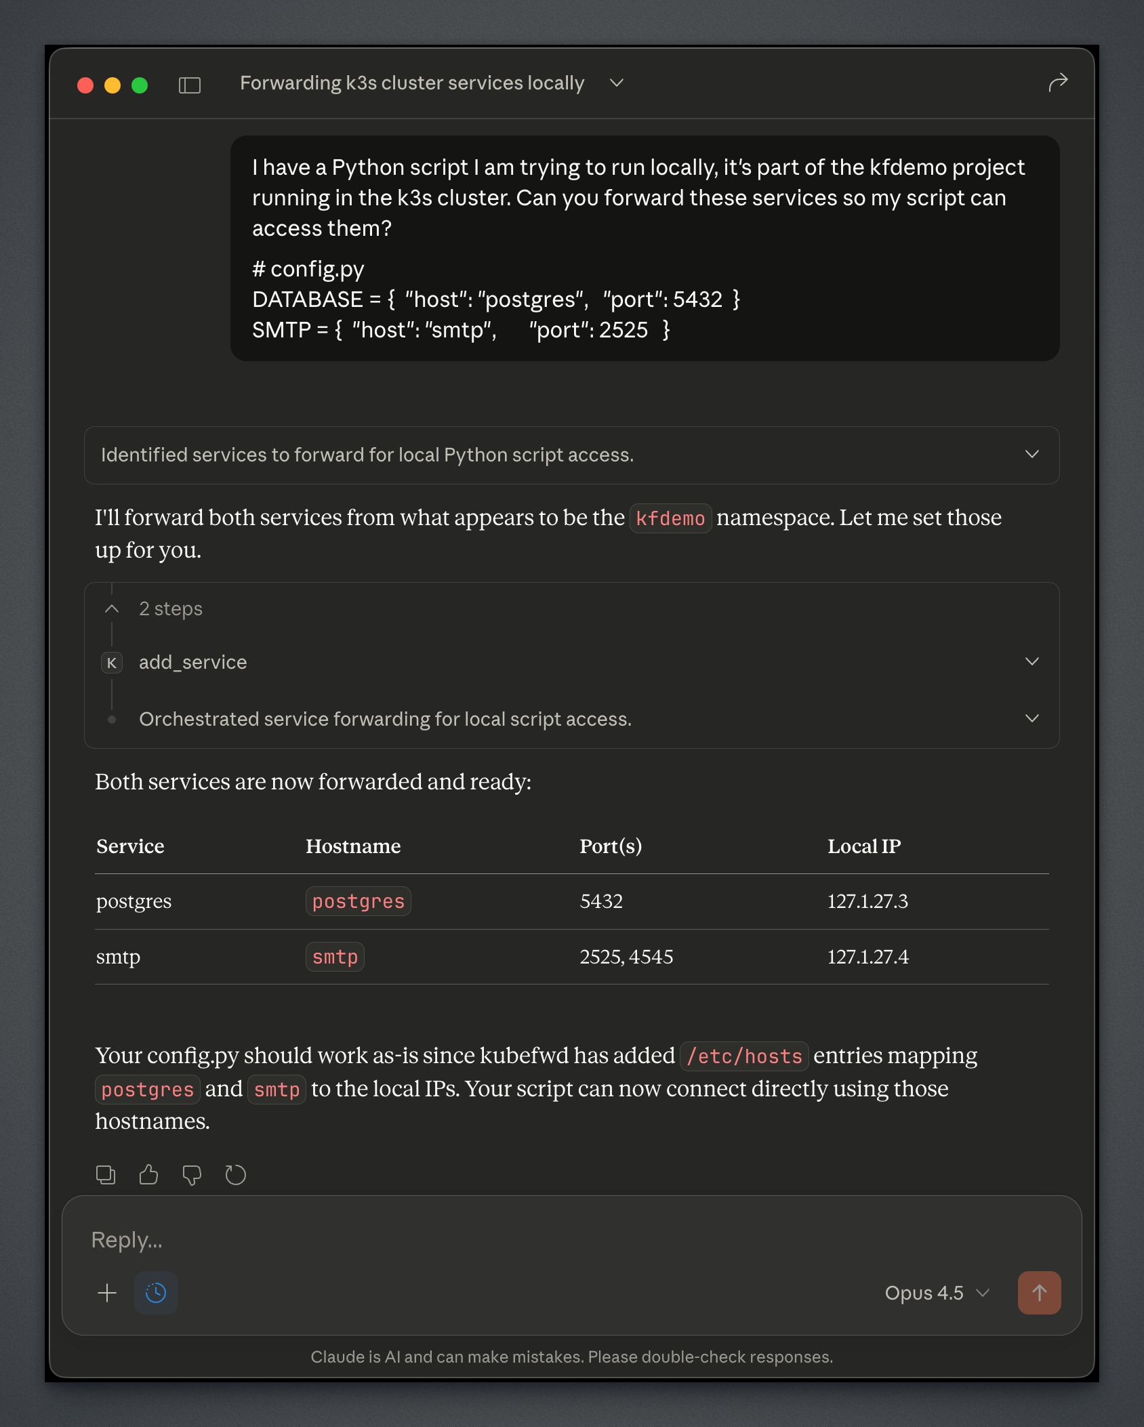Expand Orchestrated service forwarding step

[1031, 718]
